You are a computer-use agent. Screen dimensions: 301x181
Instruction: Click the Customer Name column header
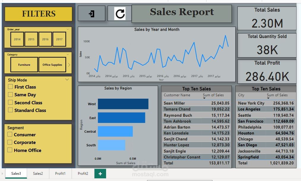177,95
